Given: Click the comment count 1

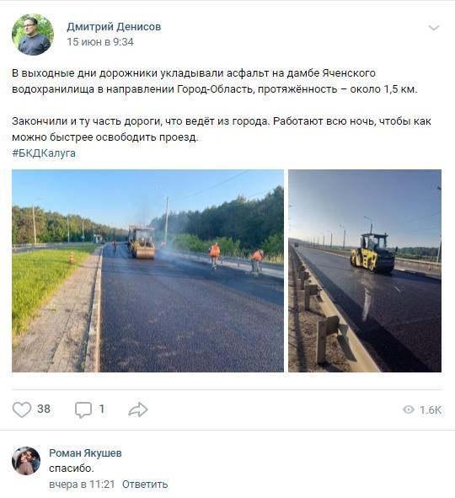Looking at the screenshot, I should (x=102, y=409).
